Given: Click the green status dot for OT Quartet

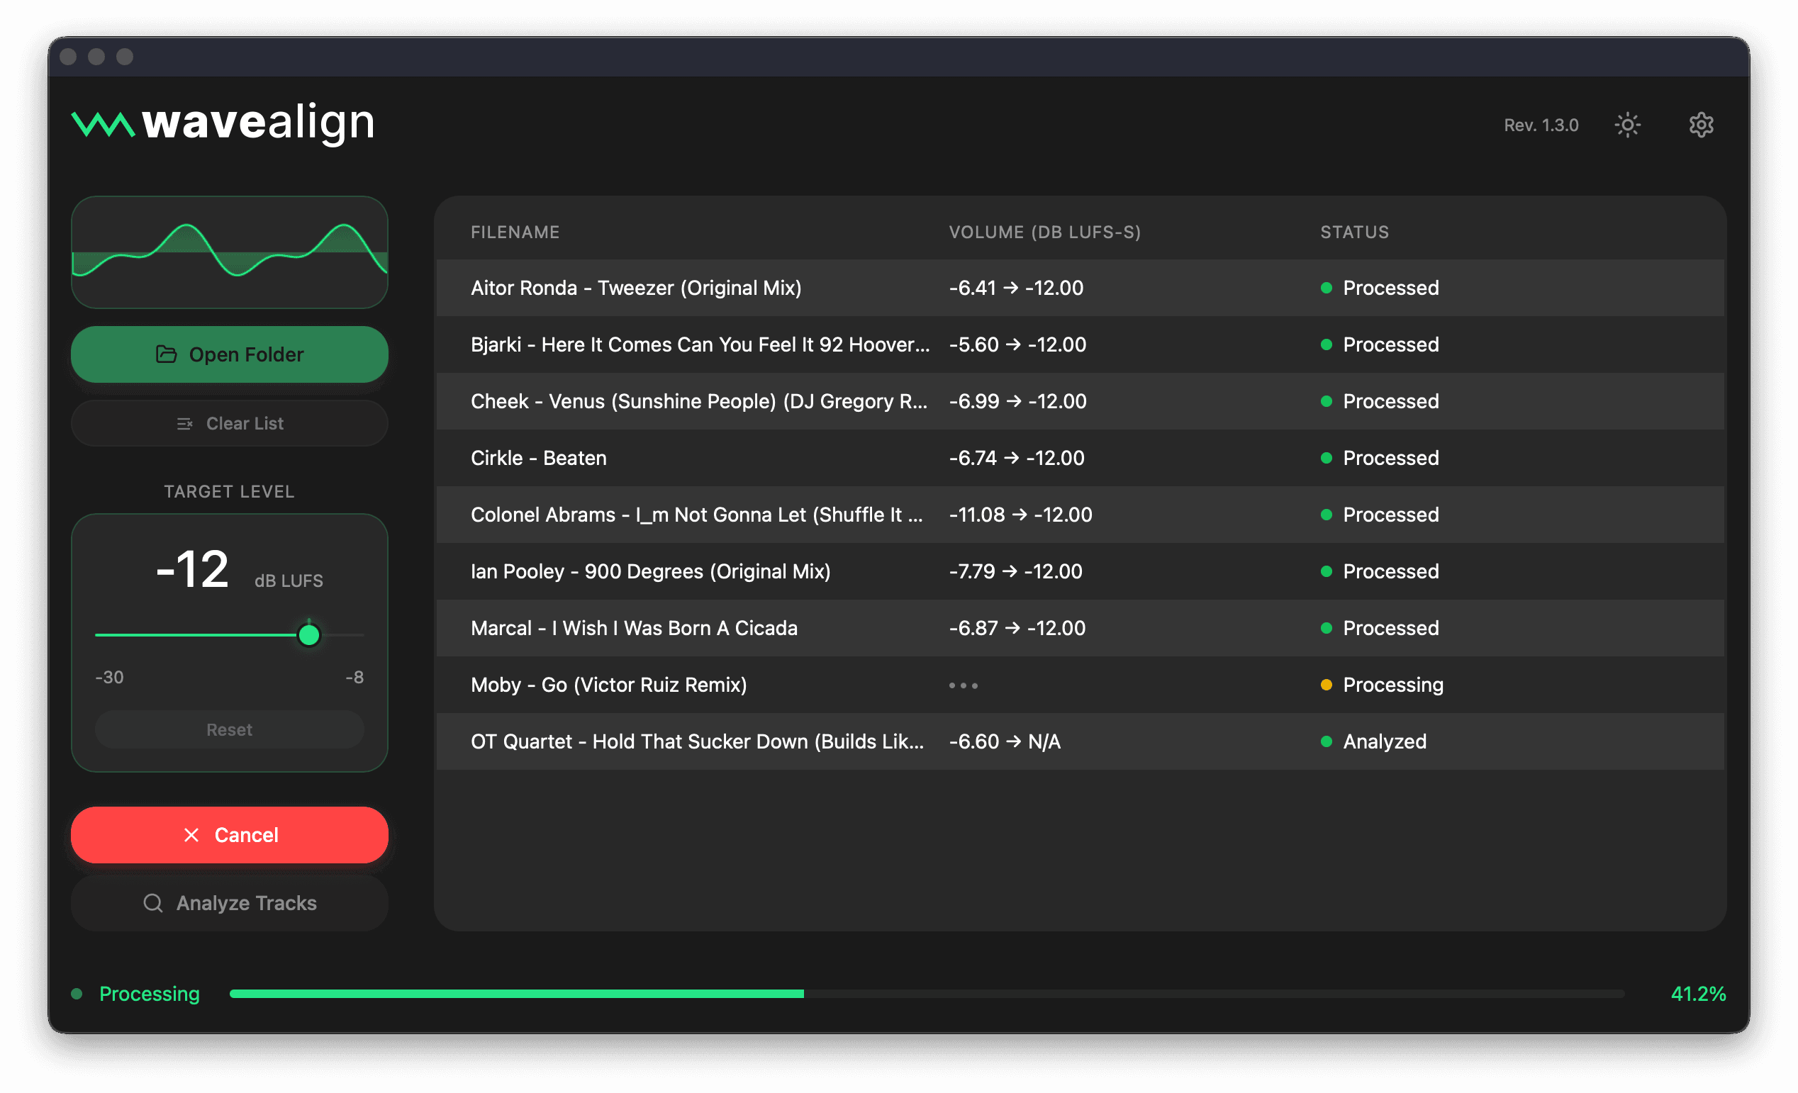Looking at the screenshot, I should [x=1326, y=741].
